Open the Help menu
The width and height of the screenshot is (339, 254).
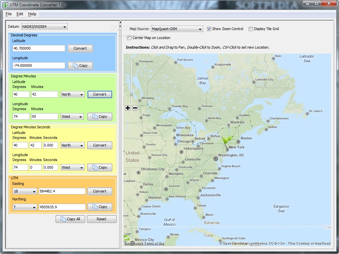coord(32,14)
